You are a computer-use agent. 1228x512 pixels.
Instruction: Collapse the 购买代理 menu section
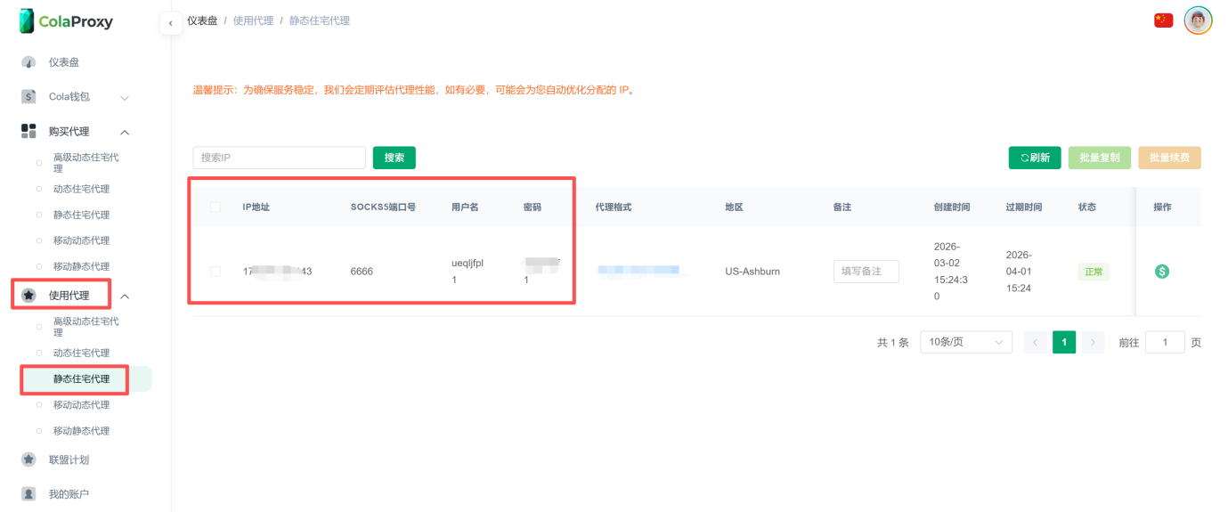coord(125,132)
